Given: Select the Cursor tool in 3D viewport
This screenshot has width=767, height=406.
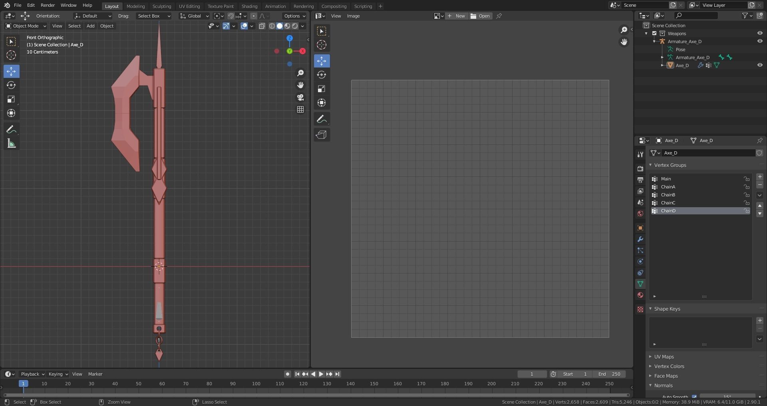Looking at the screenshot, I should 11,55.
